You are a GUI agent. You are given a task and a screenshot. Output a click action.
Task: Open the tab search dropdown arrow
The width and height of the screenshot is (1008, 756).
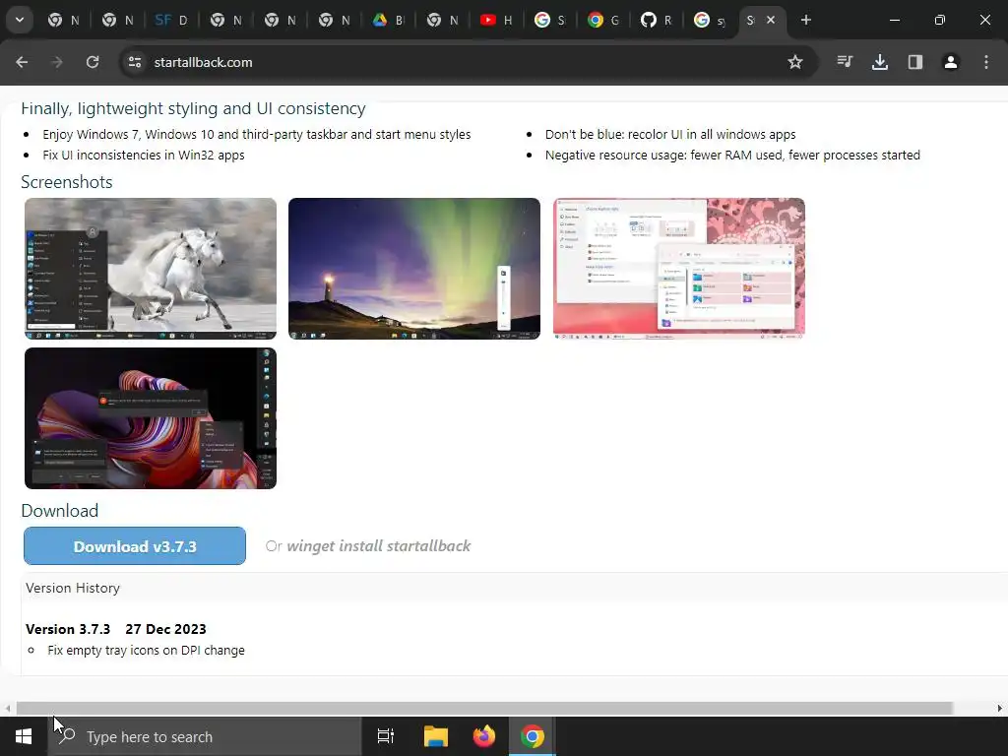point(20,20)
